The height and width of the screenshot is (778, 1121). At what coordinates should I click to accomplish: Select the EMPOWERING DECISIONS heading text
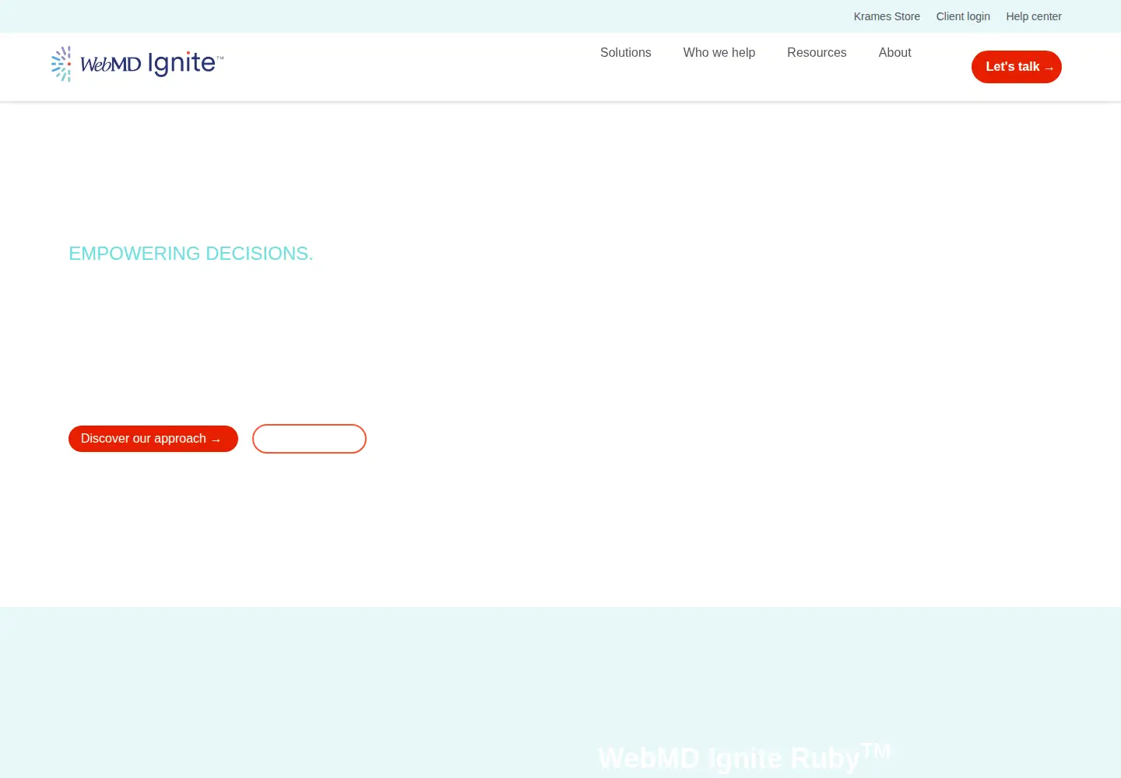(x=191, y=254)
